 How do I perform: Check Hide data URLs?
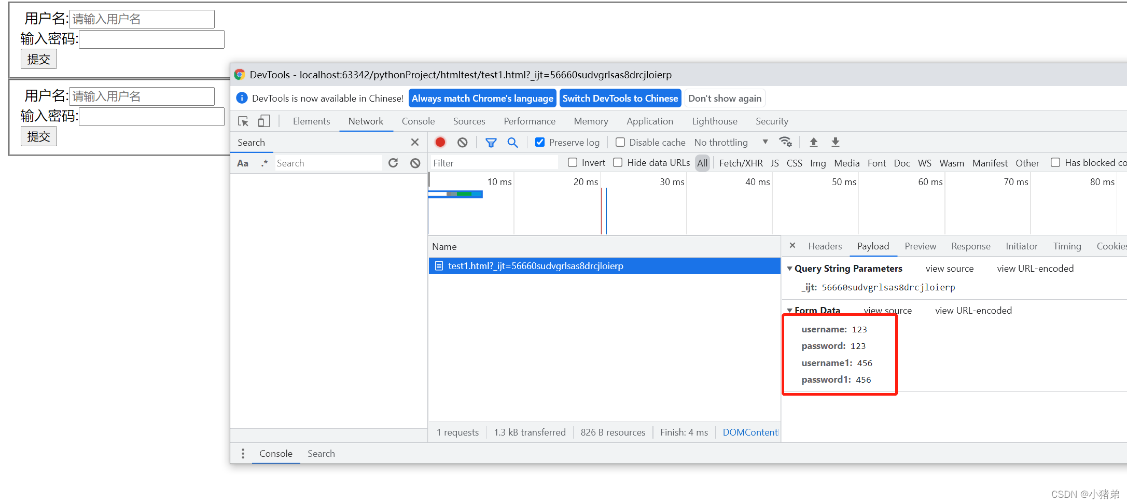(618, 163)
